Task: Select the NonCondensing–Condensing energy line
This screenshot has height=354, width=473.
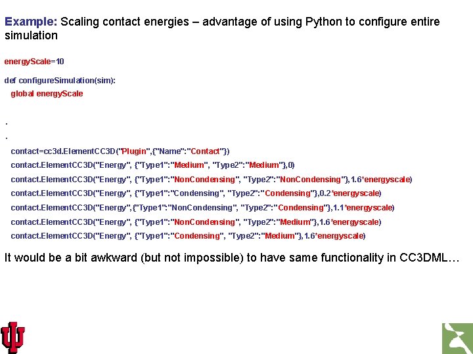Action: tap(202, 208)
